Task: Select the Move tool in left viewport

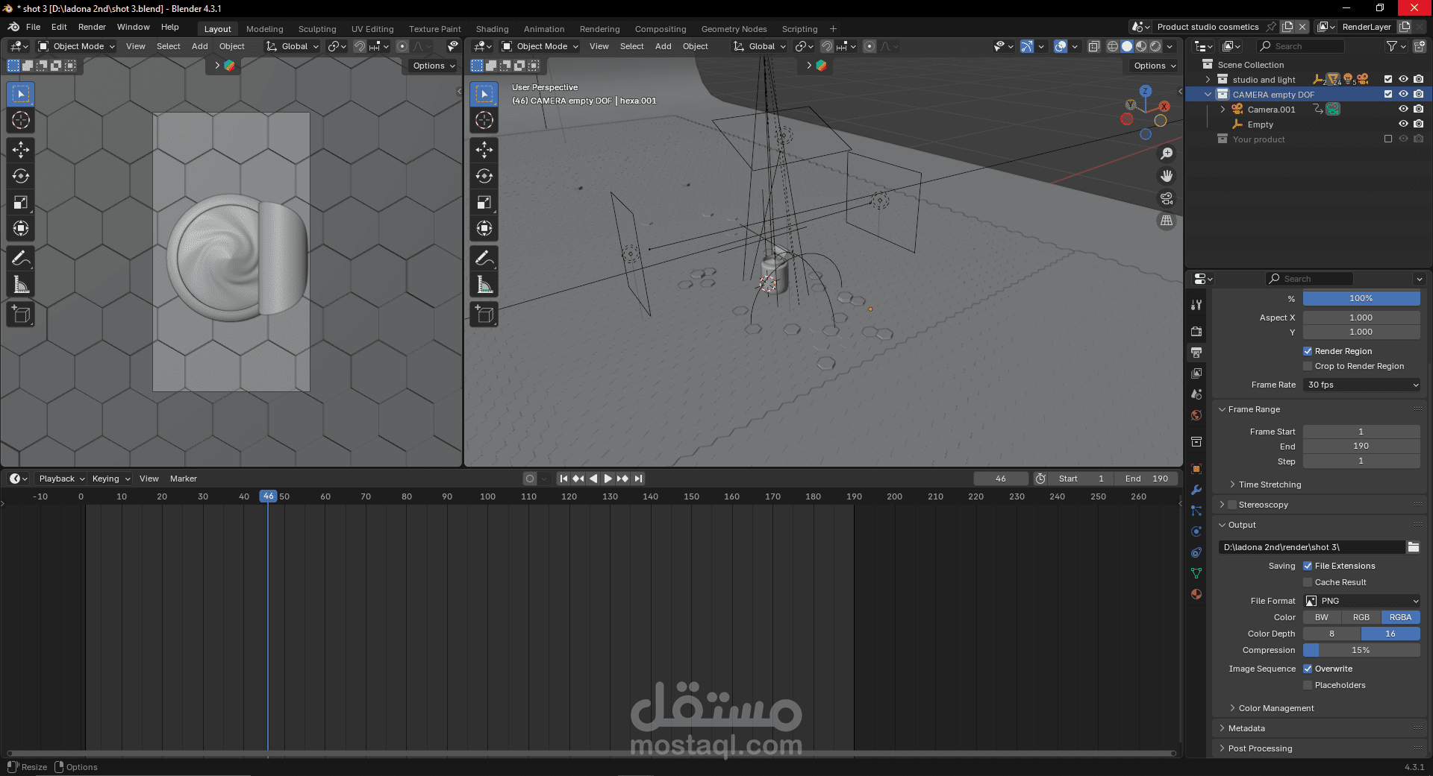Action: 21,150
